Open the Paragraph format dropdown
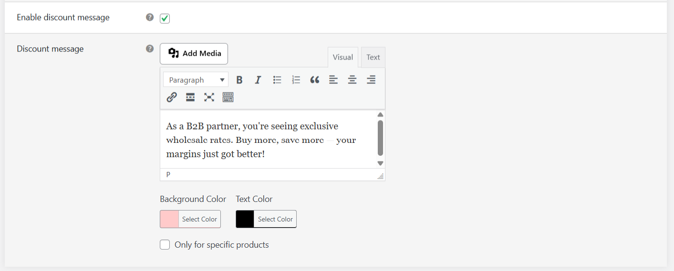 [196, 80]
